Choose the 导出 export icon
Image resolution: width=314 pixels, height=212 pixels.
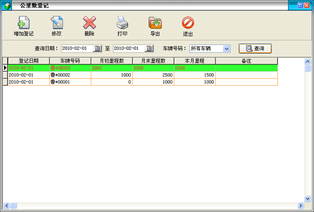click(155, 23)
